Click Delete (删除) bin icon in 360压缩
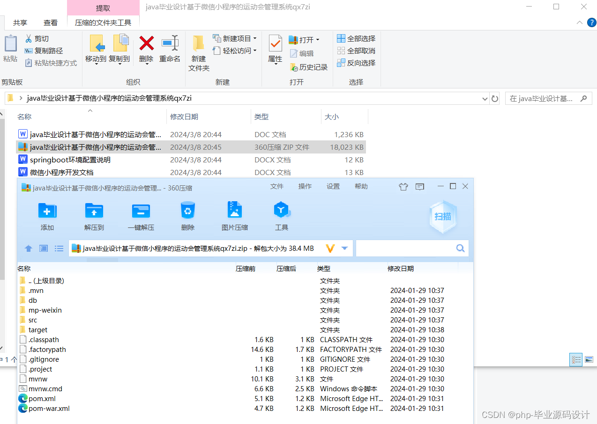Viewport: 597px width, 424px height. 187,211
